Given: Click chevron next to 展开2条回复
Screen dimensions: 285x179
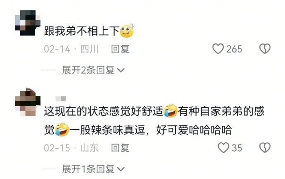Looking at the screenshot, I should pyautogui.click(x=121, y=70).
